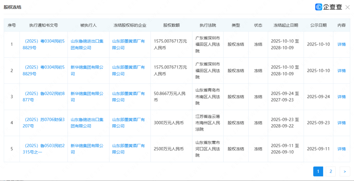The image size is (354, 181).
Task: Click the 被执行人 column header
Action: coord(88,25)
